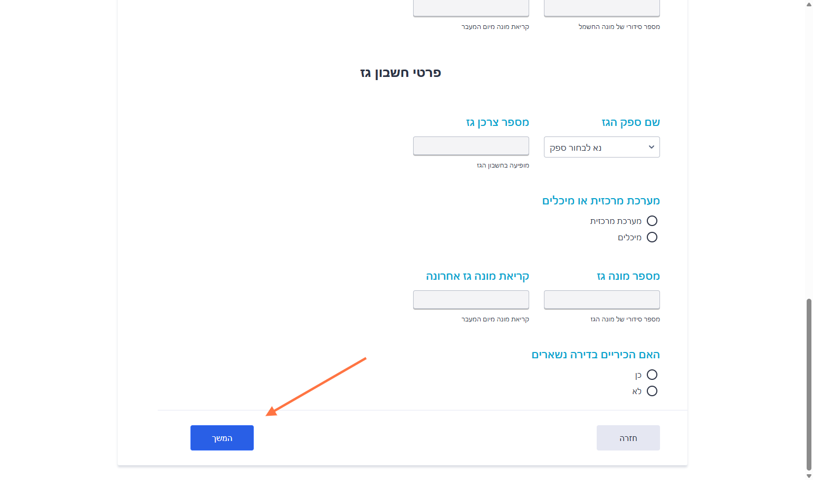Click the electricity meter number input at top
The image size is (813, 480).
(601, 8)
